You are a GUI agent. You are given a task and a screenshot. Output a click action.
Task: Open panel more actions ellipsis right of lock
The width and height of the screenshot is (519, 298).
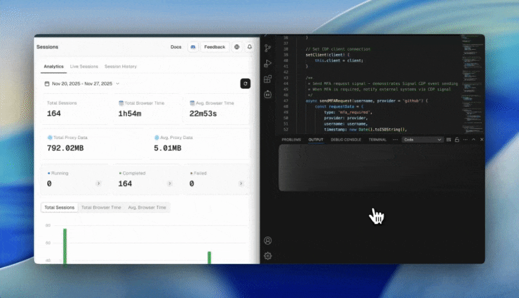pyautogui.click(x=465, y=140)
